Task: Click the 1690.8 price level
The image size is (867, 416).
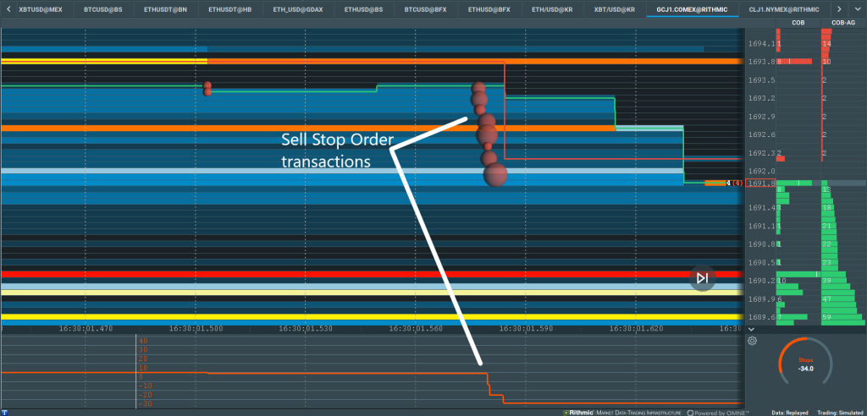Action: (x=760, y=244)
